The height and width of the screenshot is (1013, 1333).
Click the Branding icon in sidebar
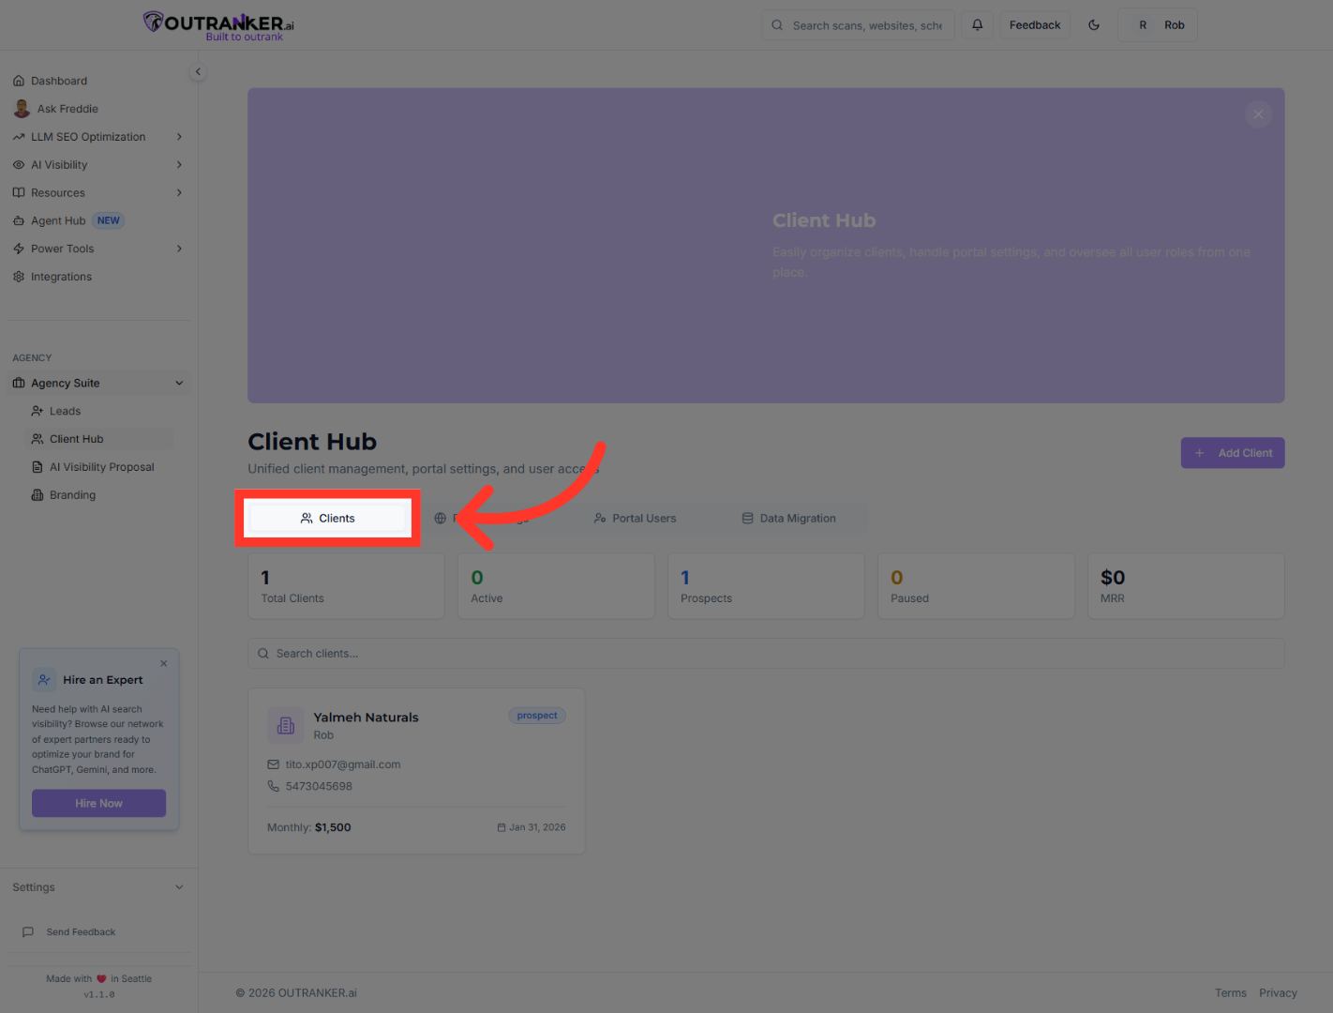37,495
